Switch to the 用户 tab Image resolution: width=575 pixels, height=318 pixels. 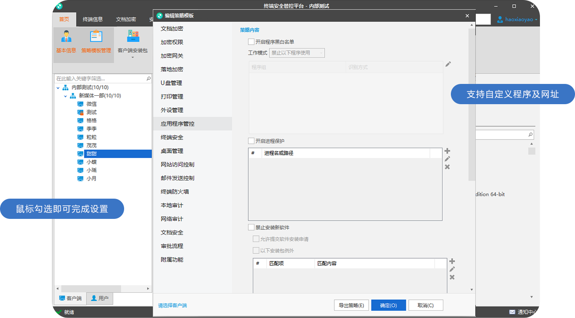click(x=100, y=298)
